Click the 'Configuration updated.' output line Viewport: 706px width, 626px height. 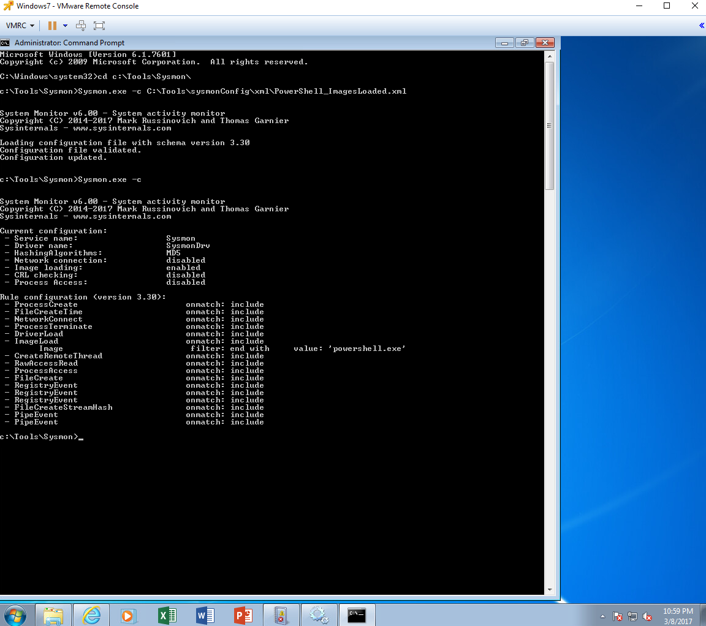(x=53, y=157)
